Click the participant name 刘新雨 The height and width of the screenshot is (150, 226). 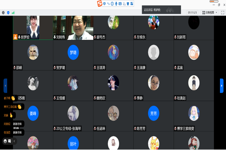point(181,37)
